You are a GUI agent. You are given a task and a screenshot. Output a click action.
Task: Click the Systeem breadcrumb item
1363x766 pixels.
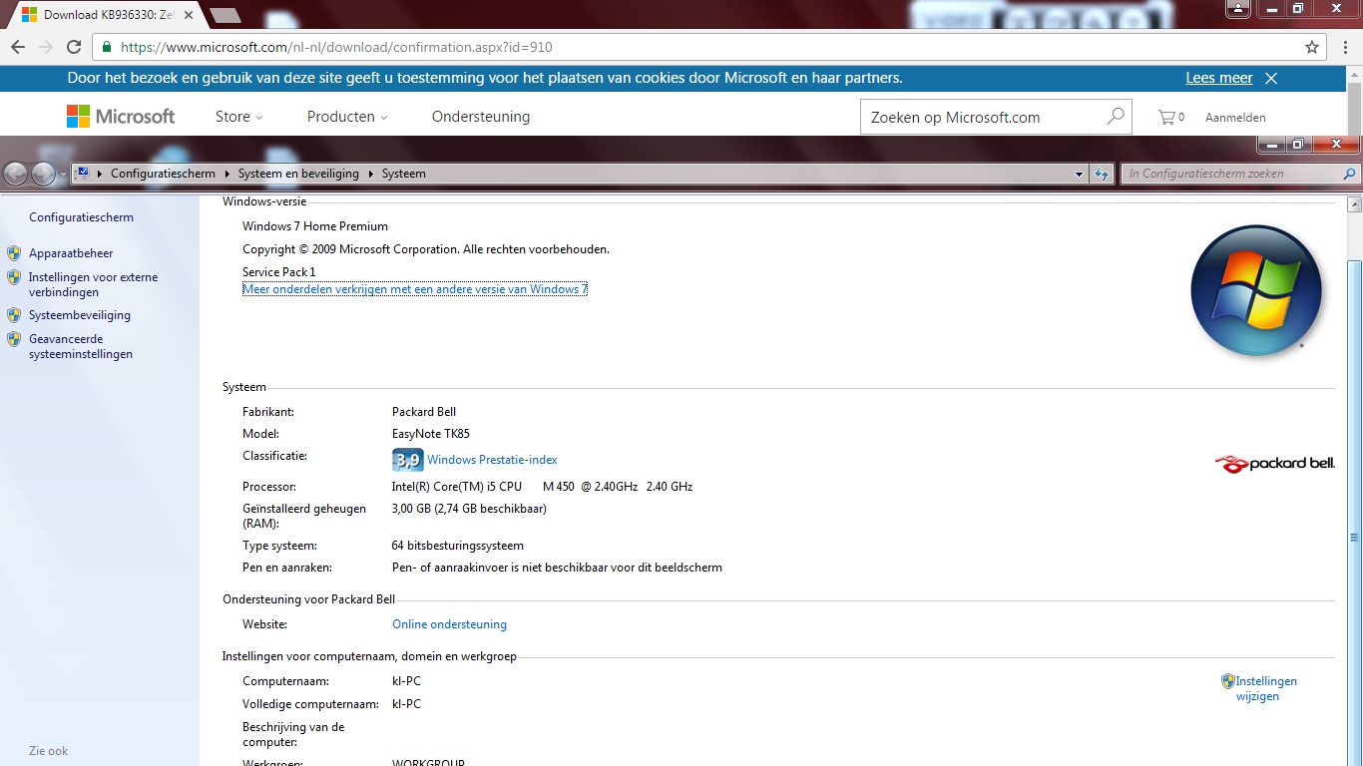[x=404, y=174]
